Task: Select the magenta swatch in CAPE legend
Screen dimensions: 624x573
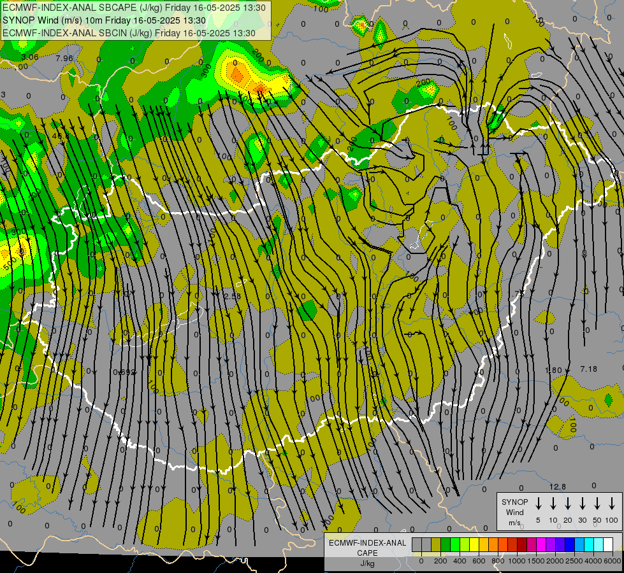Action: tap(541, 544)
